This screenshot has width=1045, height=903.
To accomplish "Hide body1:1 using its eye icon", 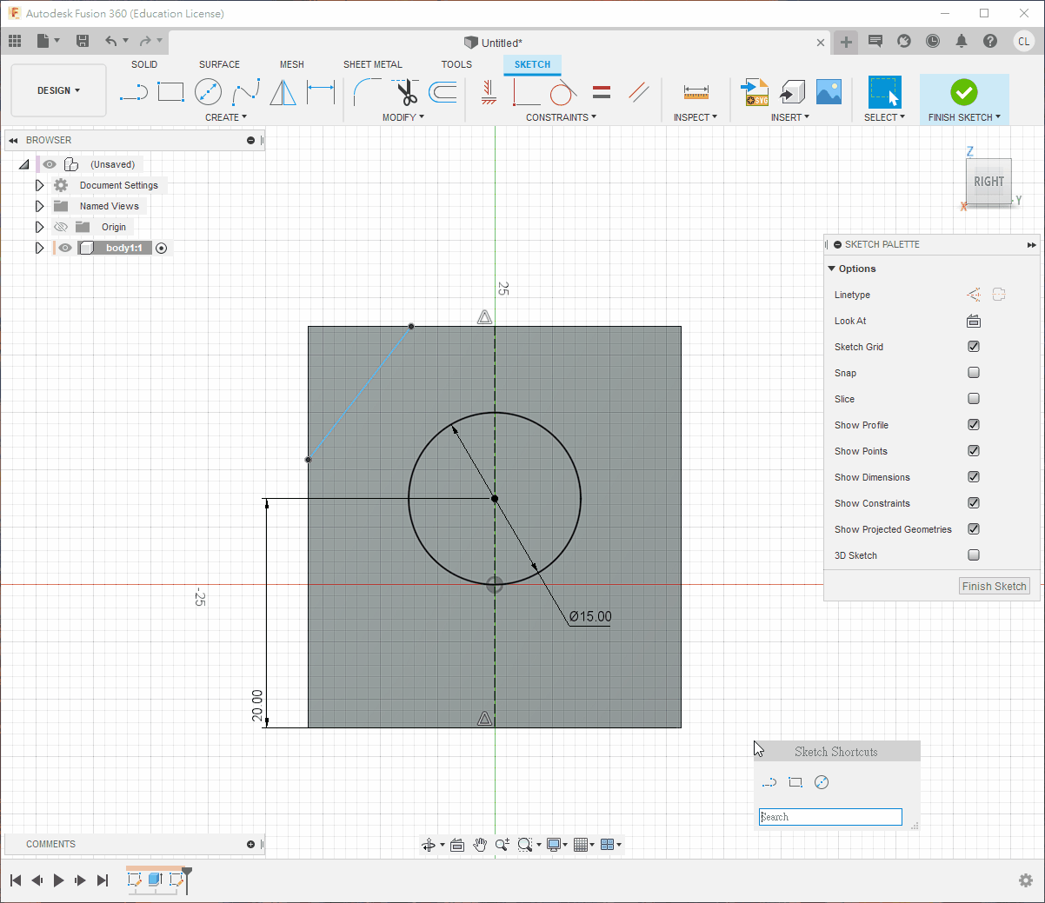I will click(x=65, y=248).
